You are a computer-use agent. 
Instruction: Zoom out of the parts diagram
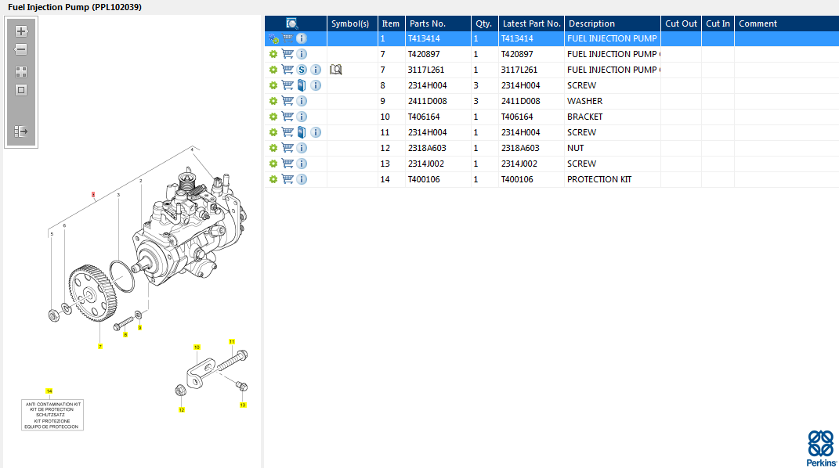[21, 49]
